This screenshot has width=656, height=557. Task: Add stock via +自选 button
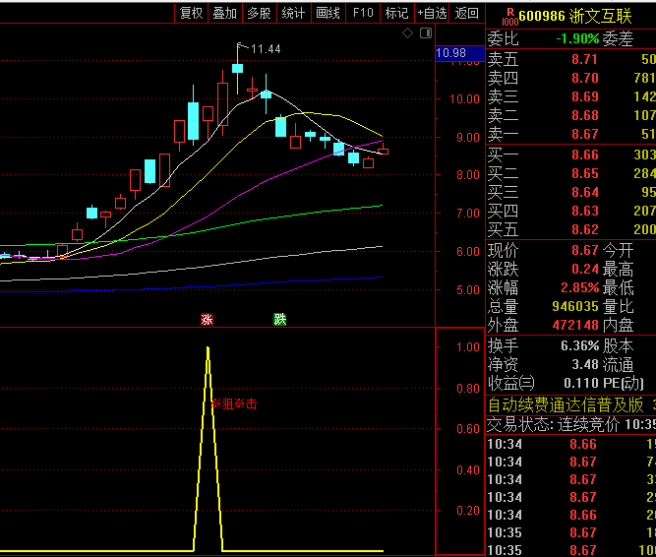pyautogui.click(x=432, y=13)
